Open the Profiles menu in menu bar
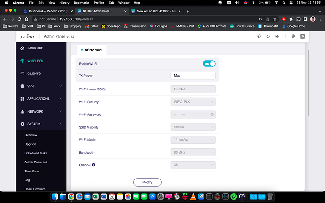This screenshot has width=325, height=203. 99,3
